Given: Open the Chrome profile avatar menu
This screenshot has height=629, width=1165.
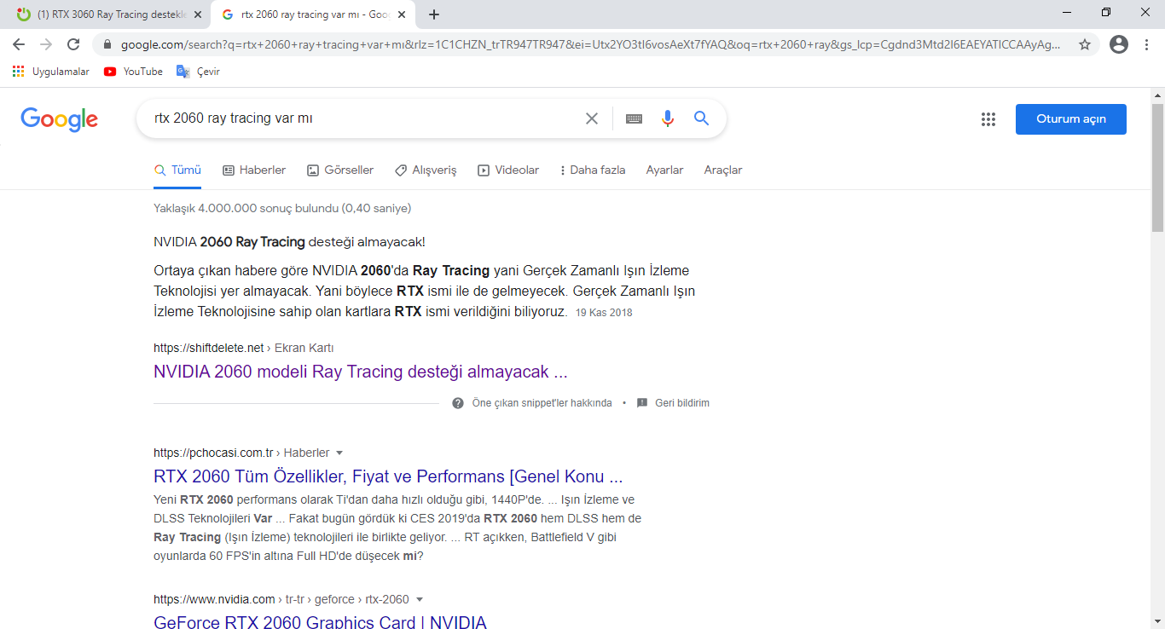Looking at the screenshot, I should 1119,44.
